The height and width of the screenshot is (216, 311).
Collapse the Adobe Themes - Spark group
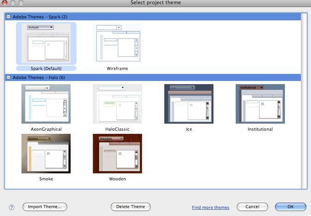coord(8,17)
